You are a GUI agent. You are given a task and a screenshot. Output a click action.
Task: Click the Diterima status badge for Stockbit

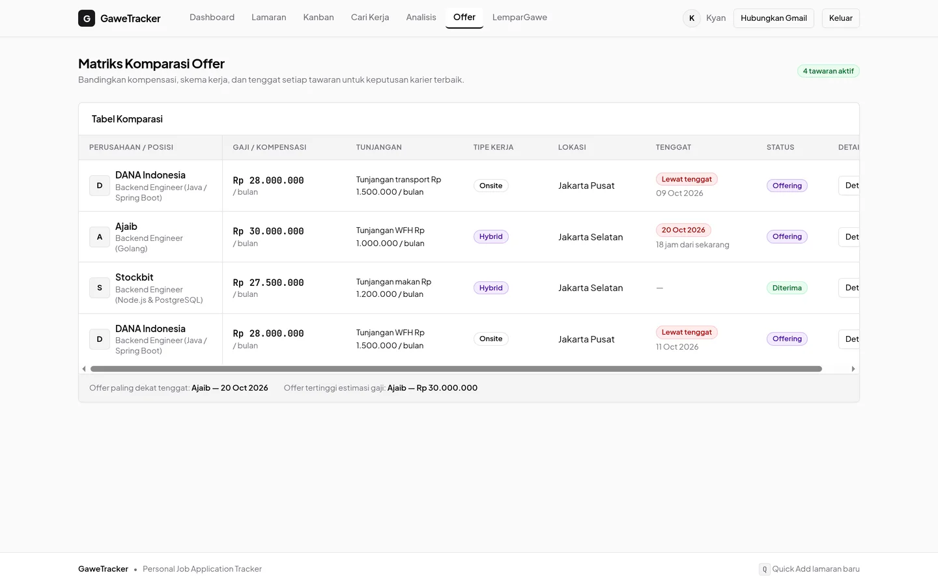787,288
